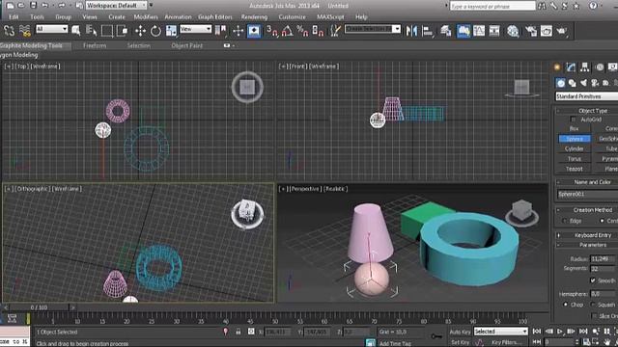Open the Layer Manager icon
Viewport: 618px width, 347px height.
(x=446, y=31)
